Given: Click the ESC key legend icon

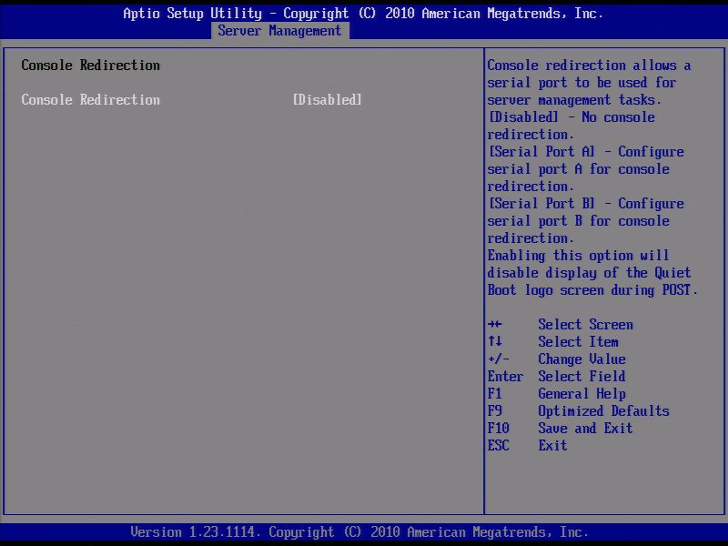Looking at the screenshot, I should (x=498, y=445).
